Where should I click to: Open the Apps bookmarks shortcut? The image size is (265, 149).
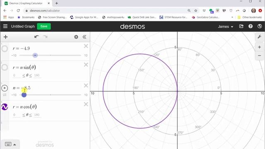pyautogui.click(x=9, y=17)
